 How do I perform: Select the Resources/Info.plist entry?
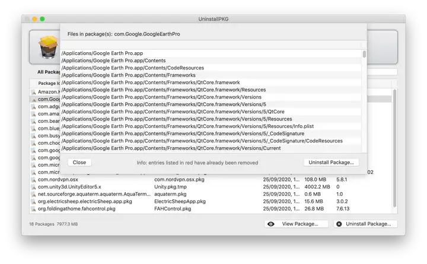211,126
